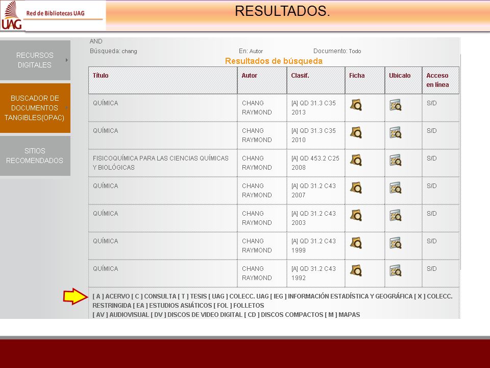This screenshot has width=490, height=368.
Task: Click Ubícalo icon for Fisicoquímica 2008 row
Action: point(396,160)
